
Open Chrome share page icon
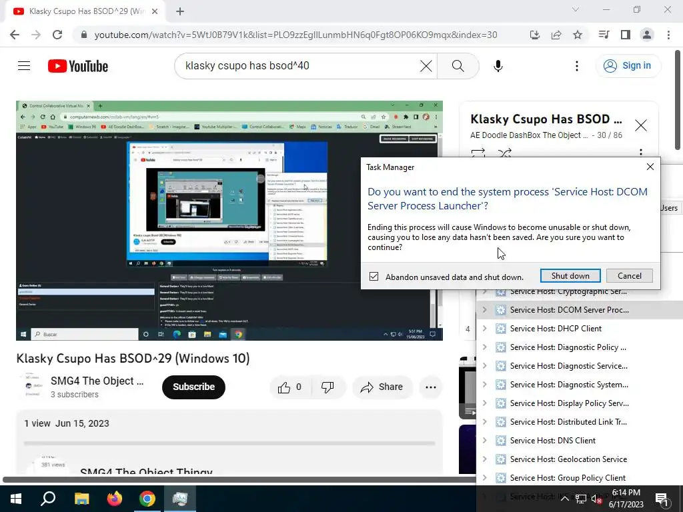pos(556,35)
